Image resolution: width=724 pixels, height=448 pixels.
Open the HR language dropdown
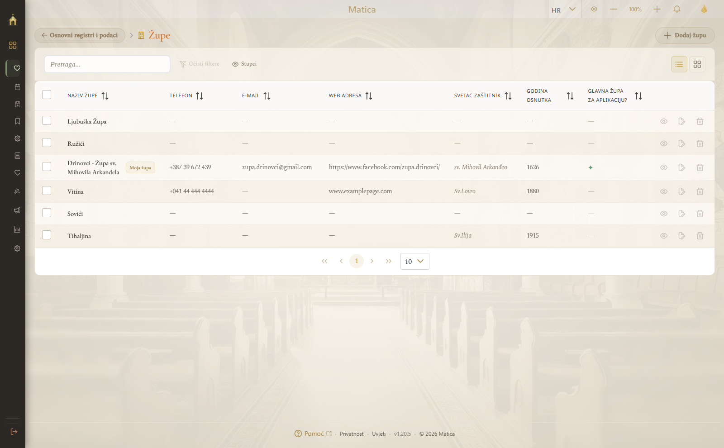pos(564,10)
